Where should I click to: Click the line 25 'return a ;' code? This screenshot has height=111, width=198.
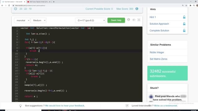31,97
